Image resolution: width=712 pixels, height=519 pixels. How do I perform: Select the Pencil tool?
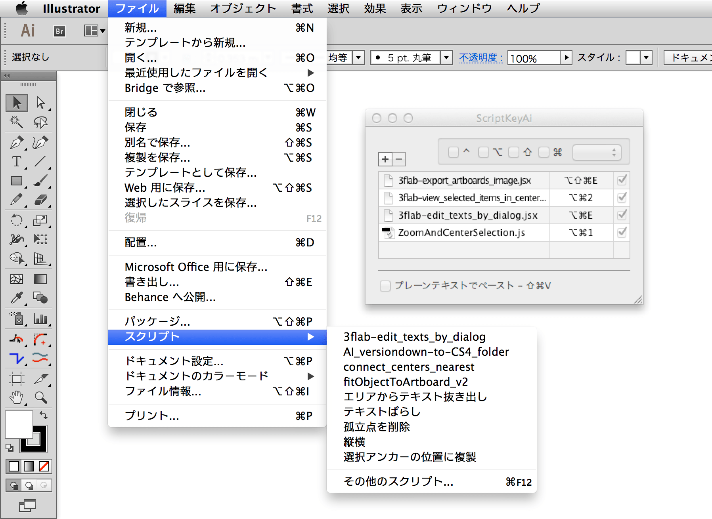(x=17, y=200)
